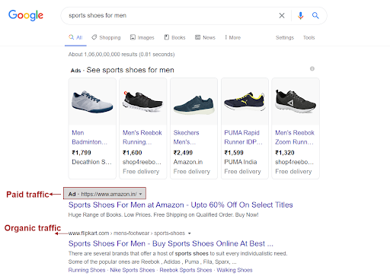
Task: Open the Men's Reebok Running shoe image
Action: (143, 102)
